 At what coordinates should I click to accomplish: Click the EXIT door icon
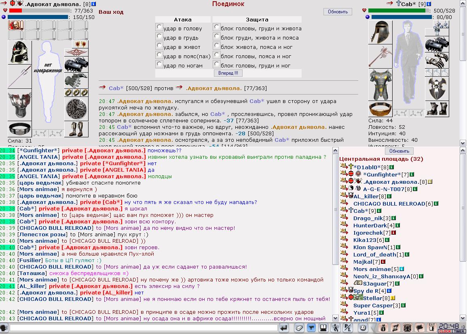click(x=431, y=328)
